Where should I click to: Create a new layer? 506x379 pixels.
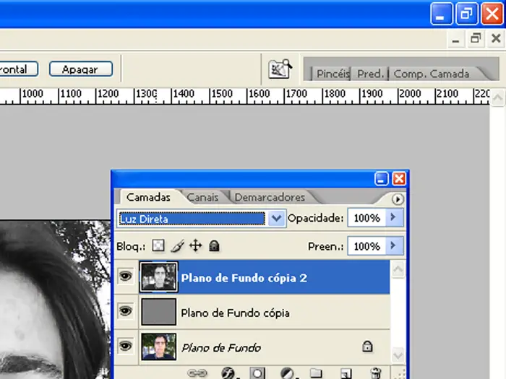(346, 373)
